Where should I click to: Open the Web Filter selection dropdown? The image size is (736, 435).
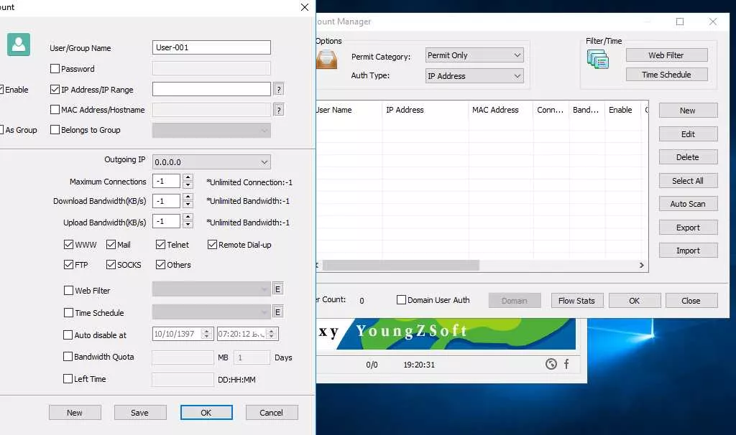212,289
